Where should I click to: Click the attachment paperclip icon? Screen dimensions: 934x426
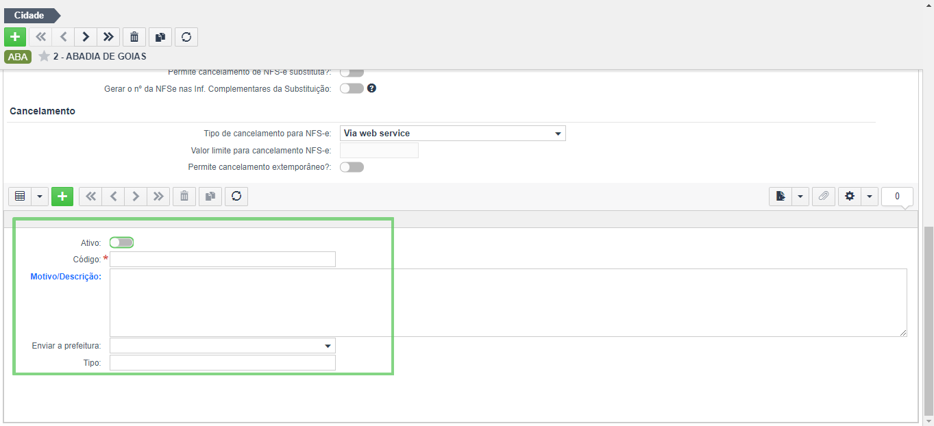point(824,197)
